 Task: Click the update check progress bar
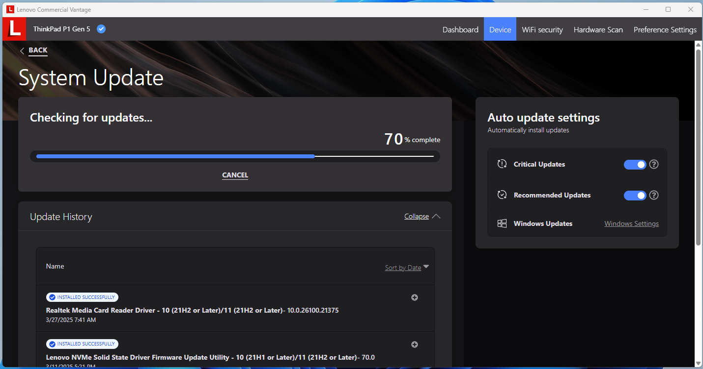(235, 156)
